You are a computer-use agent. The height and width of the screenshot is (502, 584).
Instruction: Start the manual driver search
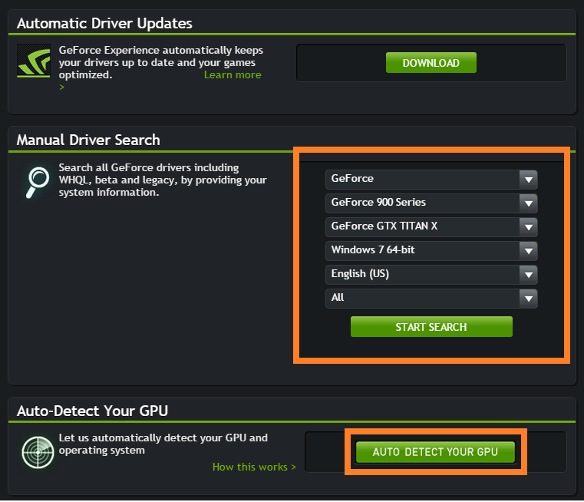431,326
